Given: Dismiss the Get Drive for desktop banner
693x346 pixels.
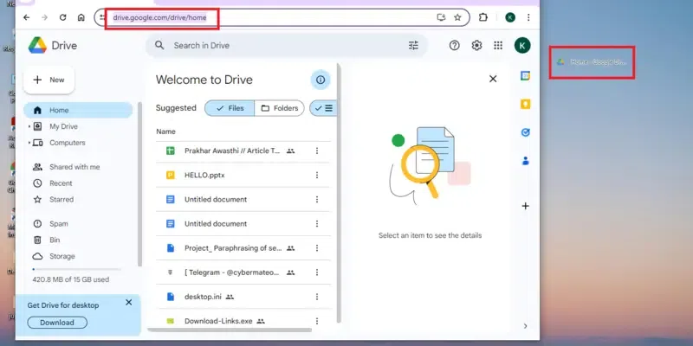Looking at the screenshot, I should coord(128,302).
